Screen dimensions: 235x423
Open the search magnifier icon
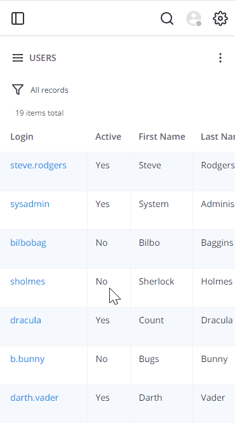(x=167, y=18)
